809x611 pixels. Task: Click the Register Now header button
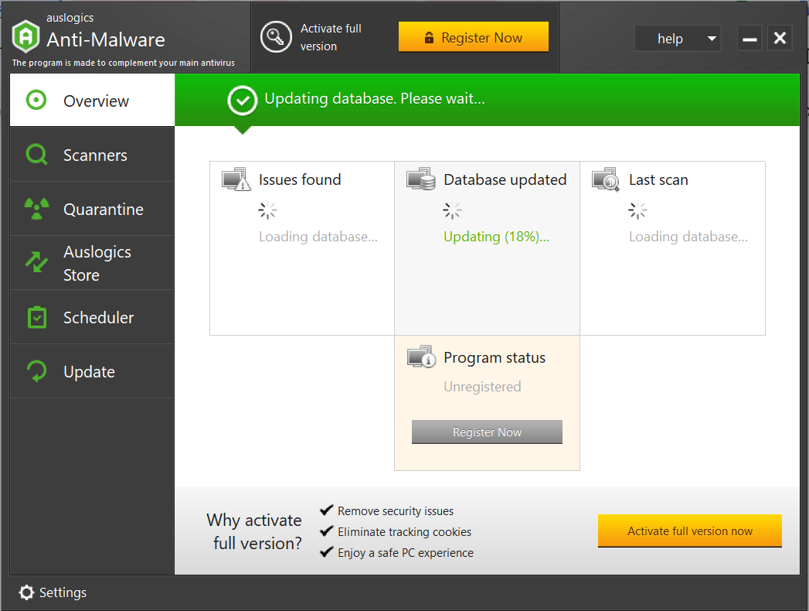(x=473, y=36)
